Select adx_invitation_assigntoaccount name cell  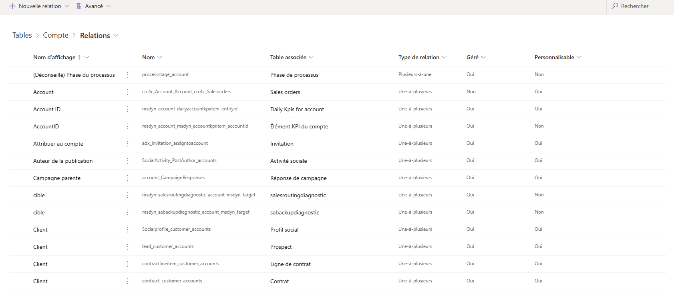pos(175,143)
